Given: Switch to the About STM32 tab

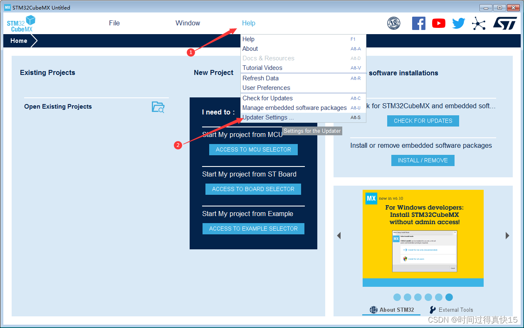Looking at the screenshot, I should [392, 310].
